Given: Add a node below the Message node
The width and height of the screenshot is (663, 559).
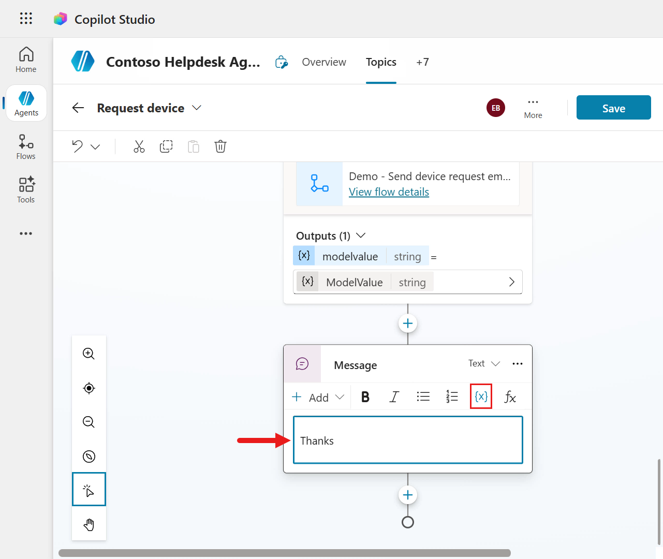Looking at the screenshot, I should (x=408, y=495).
